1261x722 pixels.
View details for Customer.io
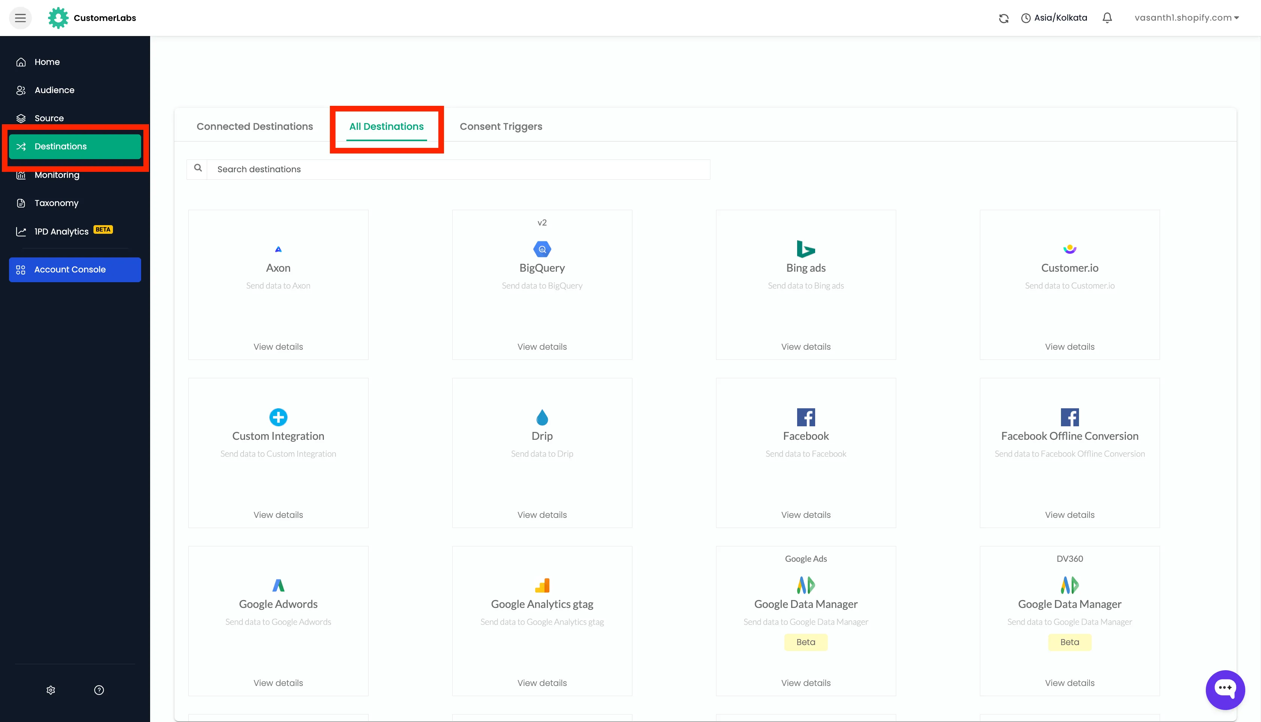1070,347
